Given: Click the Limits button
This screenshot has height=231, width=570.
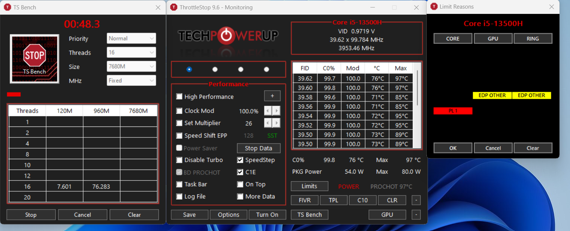Looking at the screenshot, I should tap(309, 186).
